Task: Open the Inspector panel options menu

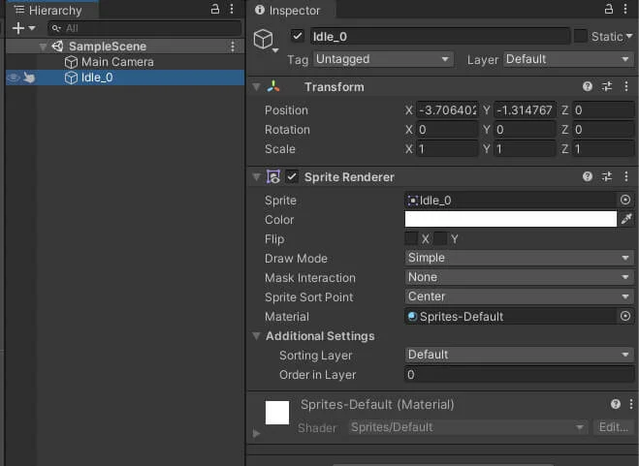Action: tap(625, 9)
